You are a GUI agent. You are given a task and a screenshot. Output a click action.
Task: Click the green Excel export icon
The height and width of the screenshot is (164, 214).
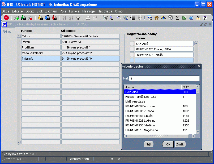(184, 18)
